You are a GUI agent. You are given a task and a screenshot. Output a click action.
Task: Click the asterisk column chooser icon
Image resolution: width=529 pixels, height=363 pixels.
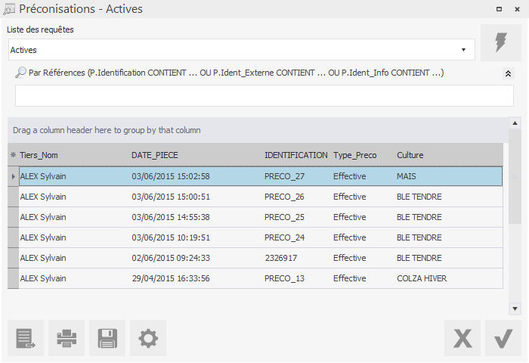tap(13, 155)
